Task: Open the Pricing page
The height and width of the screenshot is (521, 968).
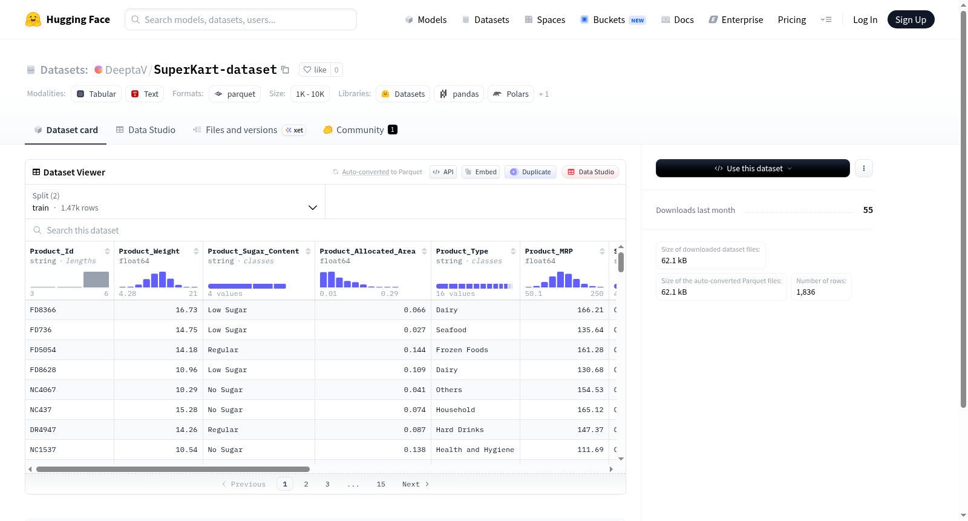Action: click(792, 19)
